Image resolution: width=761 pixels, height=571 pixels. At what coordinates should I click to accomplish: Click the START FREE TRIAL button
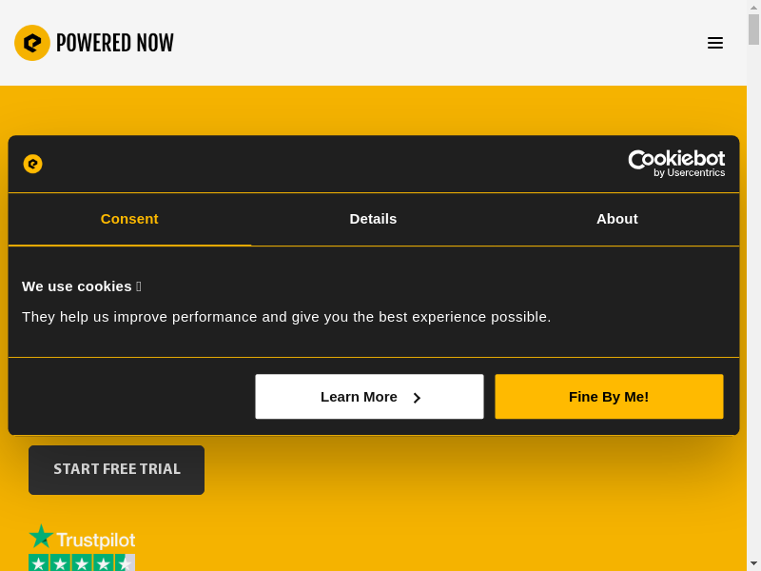[116, 470]
